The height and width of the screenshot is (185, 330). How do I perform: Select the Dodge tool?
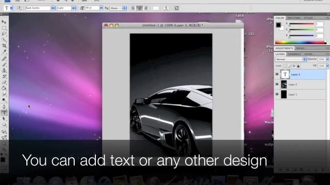click(4, 100)
